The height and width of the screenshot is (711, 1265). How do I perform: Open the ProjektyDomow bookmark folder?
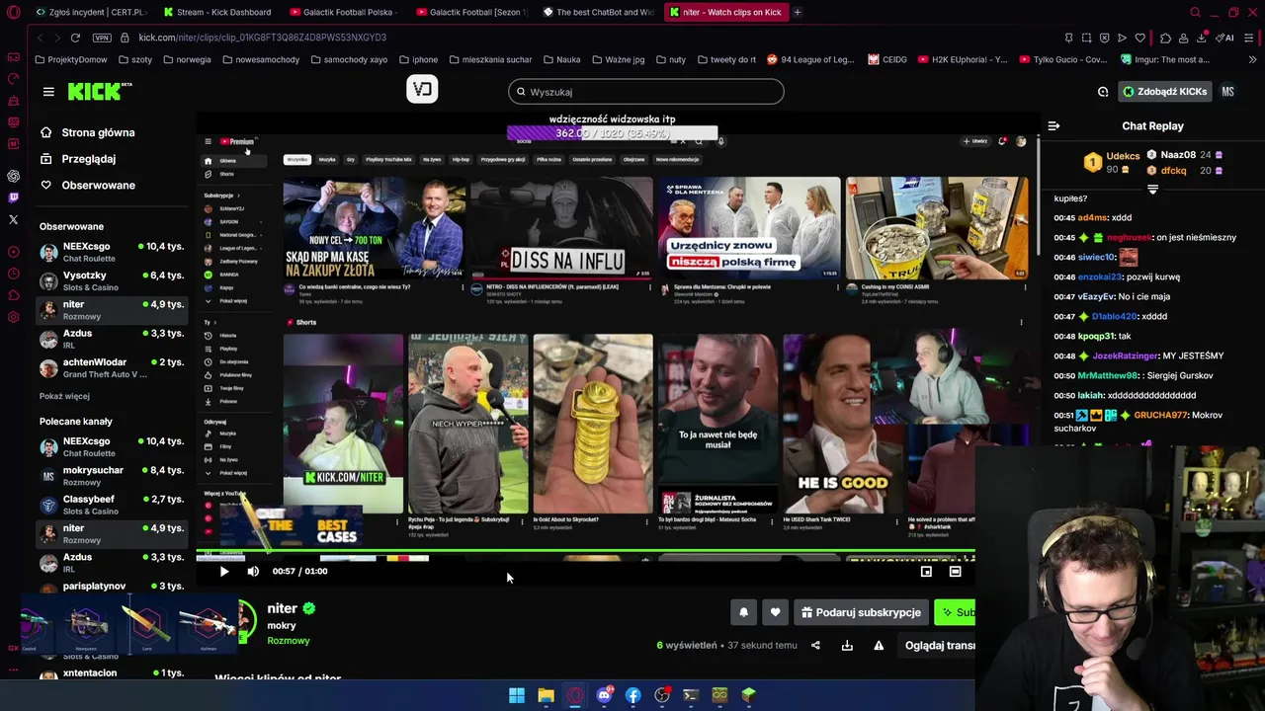coord(71,59)
